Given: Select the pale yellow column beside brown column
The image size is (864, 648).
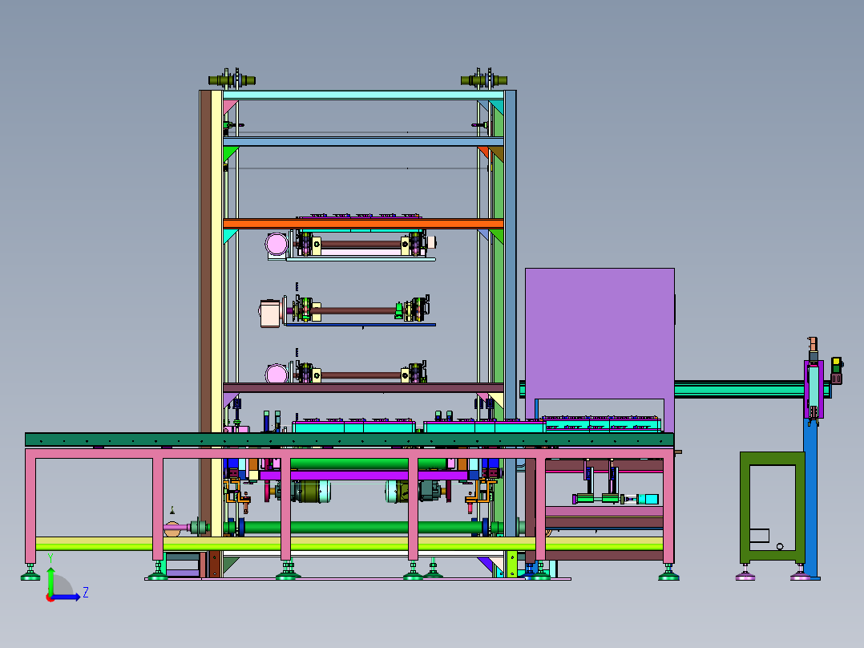Looking at the screenshot, I should coord(216,314).
